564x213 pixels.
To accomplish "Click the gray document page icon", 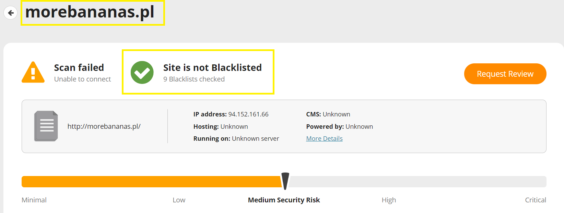I will click(x=46, y=126).
